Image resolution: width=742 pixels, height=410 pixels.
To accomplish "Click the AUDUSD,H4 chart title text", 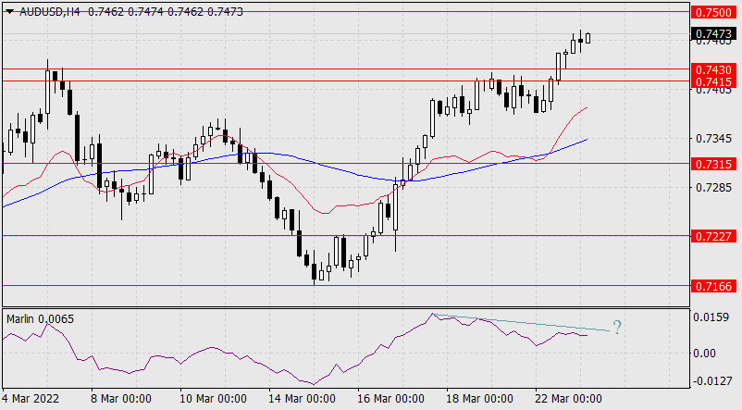I will coord(50,12).
